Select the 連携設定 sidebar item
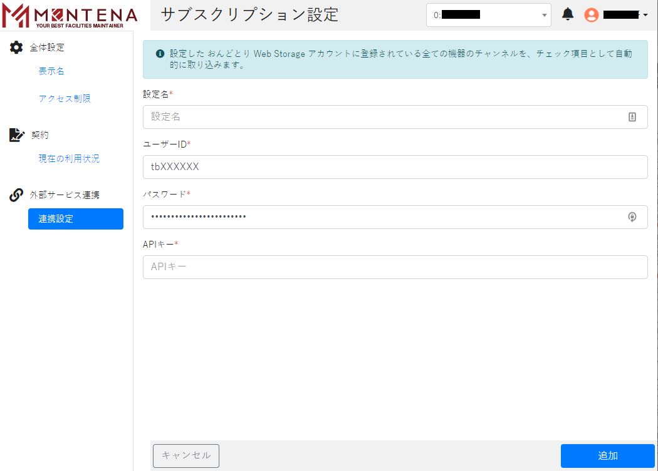 point(75,219)
